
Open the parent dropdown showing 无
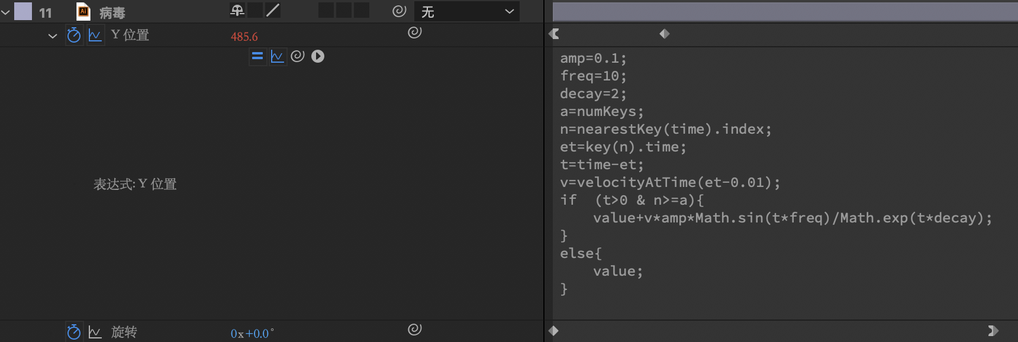[x=467, y=12]
